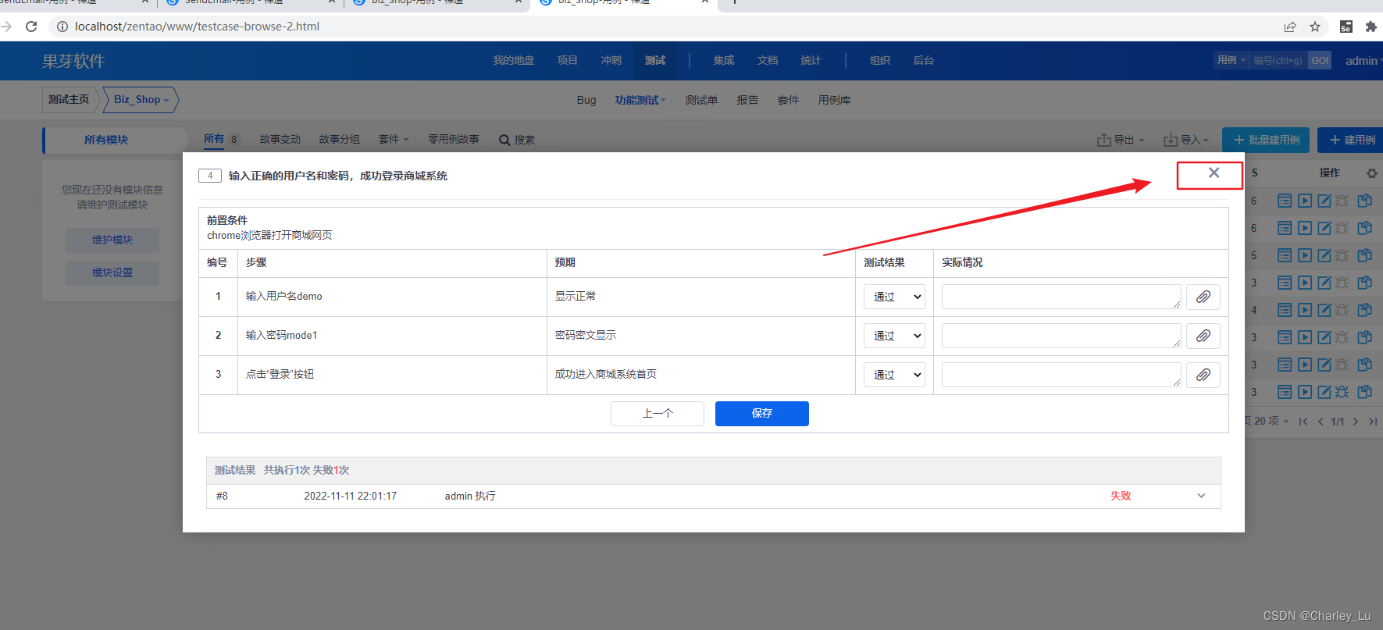Open the 测试结果 dropdown for step 2

(x=894, y=336)
